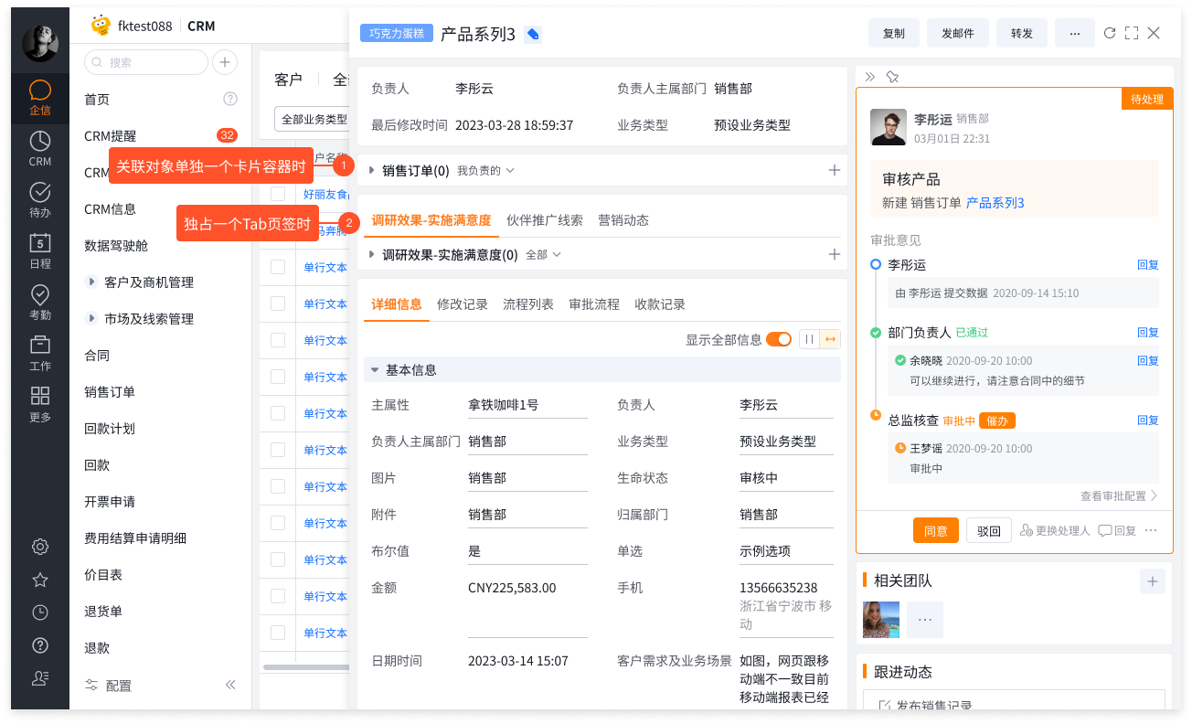Check the 好丽友食 row checkbox
Image resolution: width=1192 pixels, height=724 pixels.
pos(278,194)
